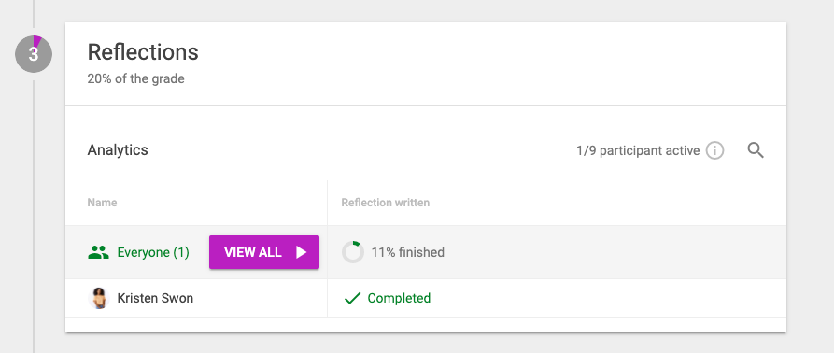This screenshot has height=353, width=834.
Task: Open Kristen Swon's participant row
Action: coord(426,298)
